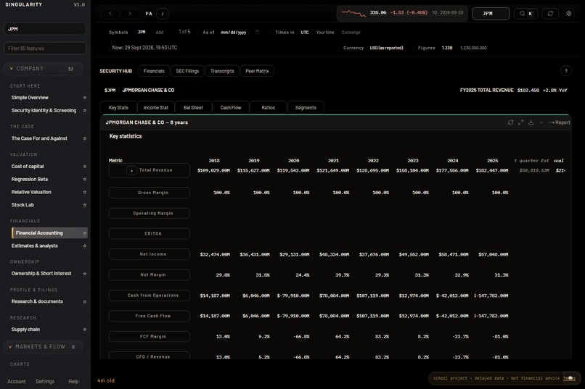Choose USD (as reported) currency
Screen dimensions: 585x389
(x=386, y=48)
